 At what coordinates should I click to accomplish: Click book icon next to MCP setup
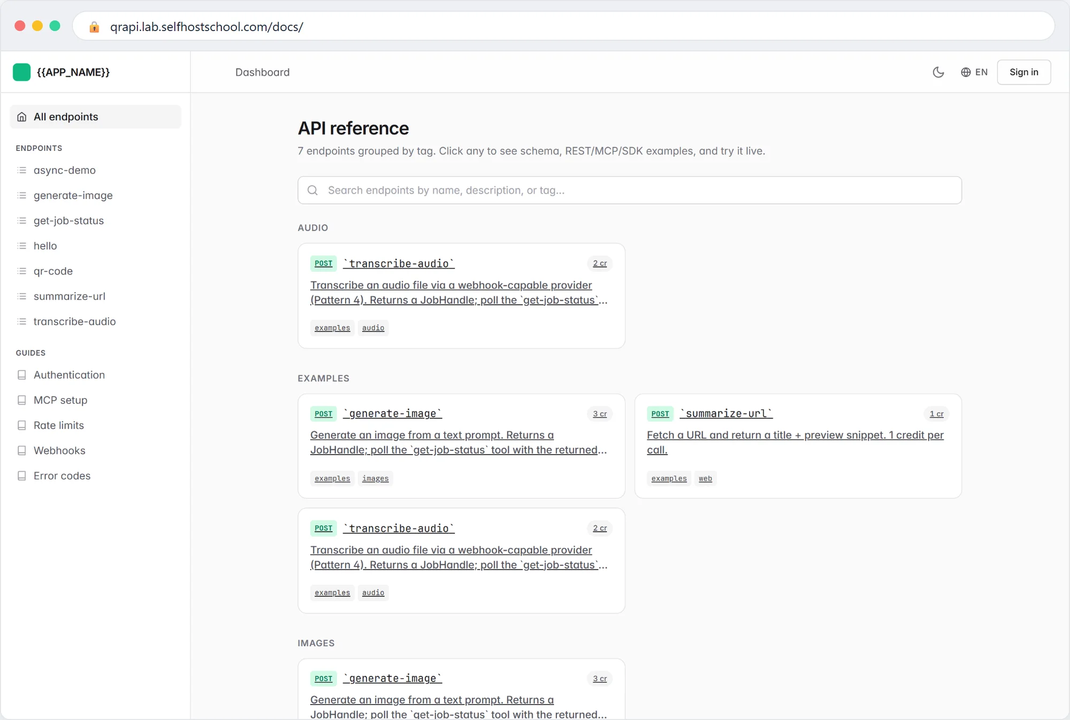click(x=22, y=400)
